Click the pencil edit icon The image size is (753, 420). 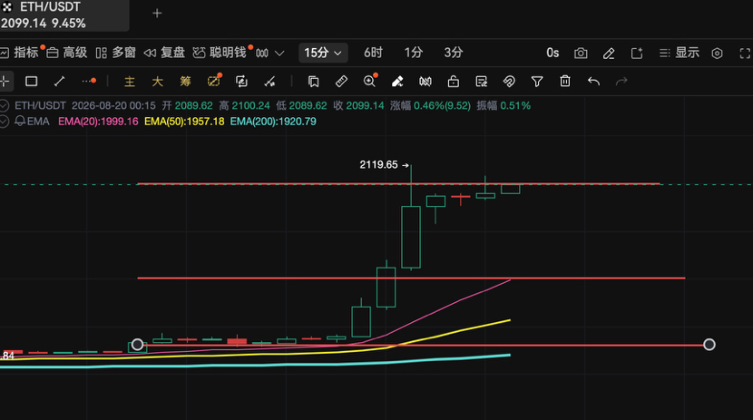click(x=609, y=54)
